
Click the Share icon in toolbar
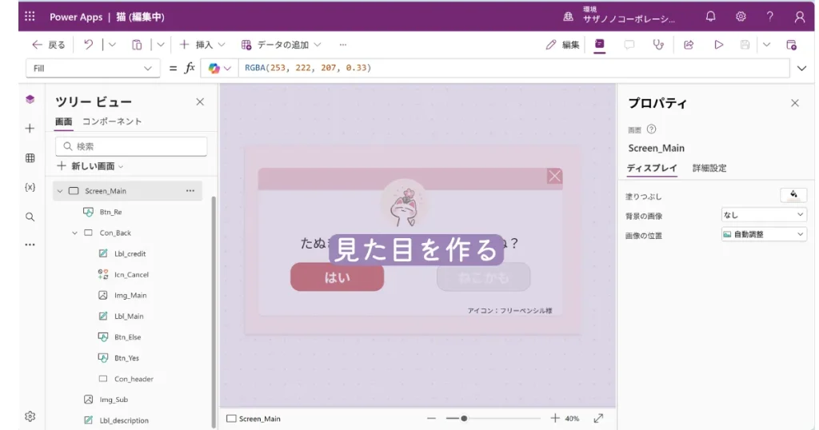point(688,45)
